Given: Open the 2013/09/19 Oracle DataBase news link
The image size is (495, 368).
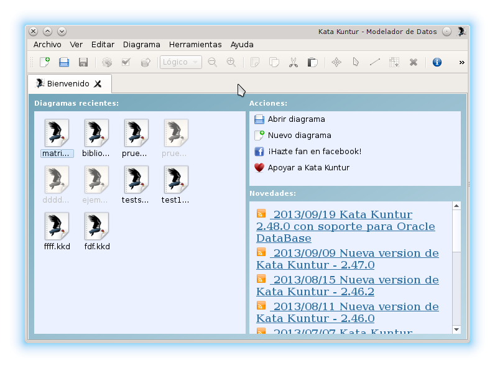Looking at the screenshot, I should (346, 226).
